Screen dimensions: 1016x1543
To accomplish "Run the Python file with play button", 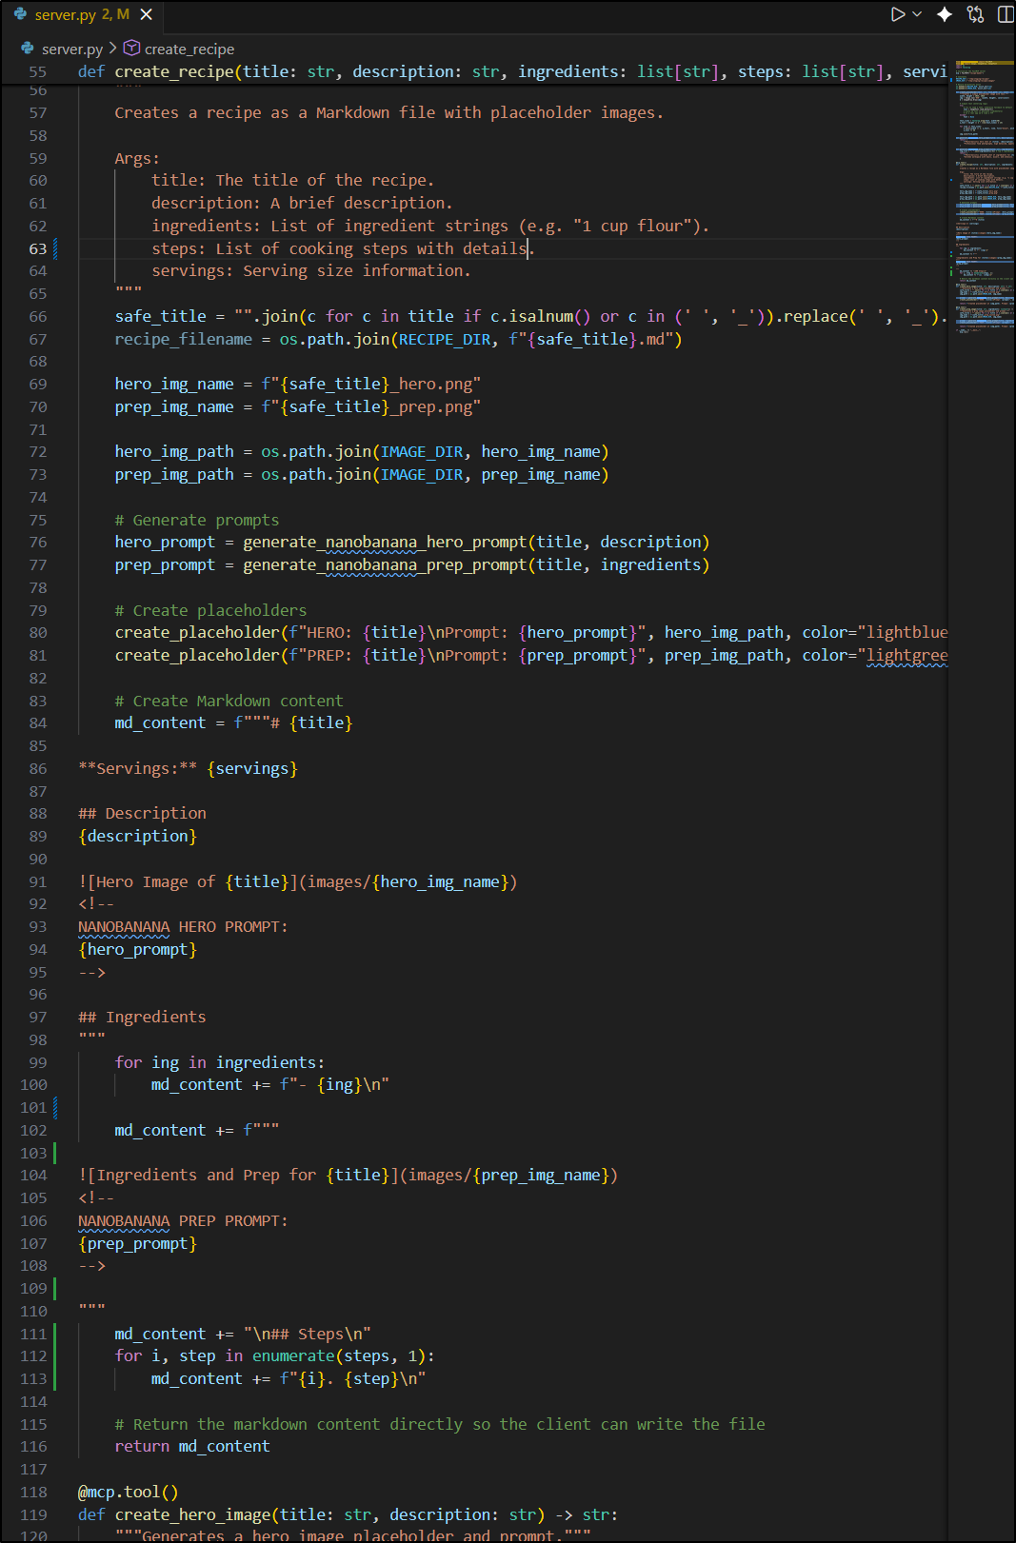I will click(x=897, y=14).
